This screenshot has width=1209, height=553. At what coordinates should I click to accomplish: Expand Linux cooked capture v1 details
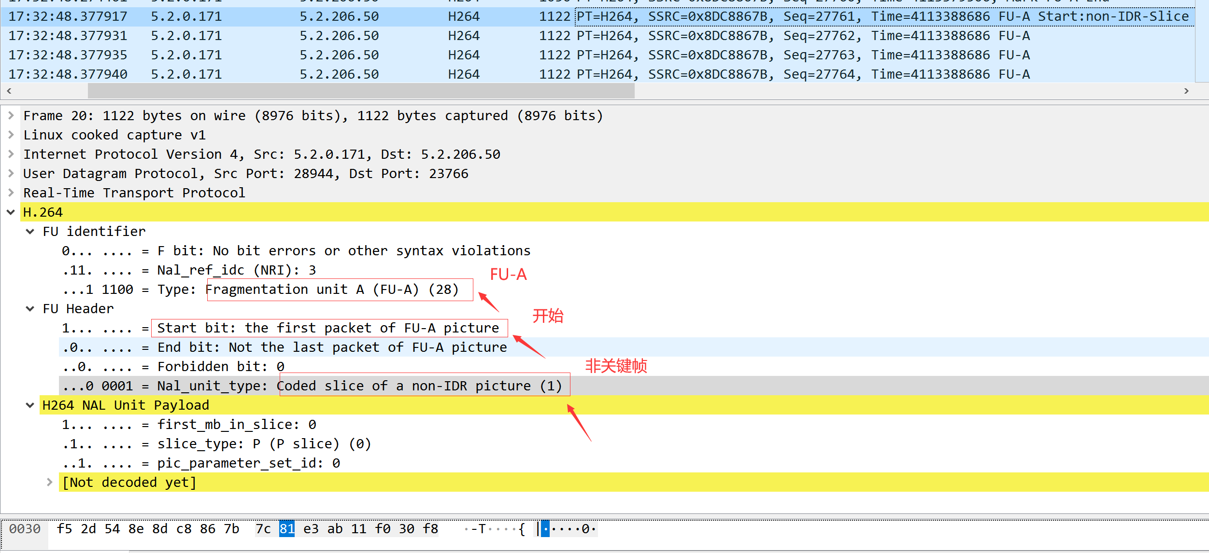click(x=11, y=135)
